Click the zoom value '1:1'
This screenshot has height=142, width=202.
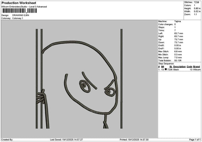click(195, 14)
